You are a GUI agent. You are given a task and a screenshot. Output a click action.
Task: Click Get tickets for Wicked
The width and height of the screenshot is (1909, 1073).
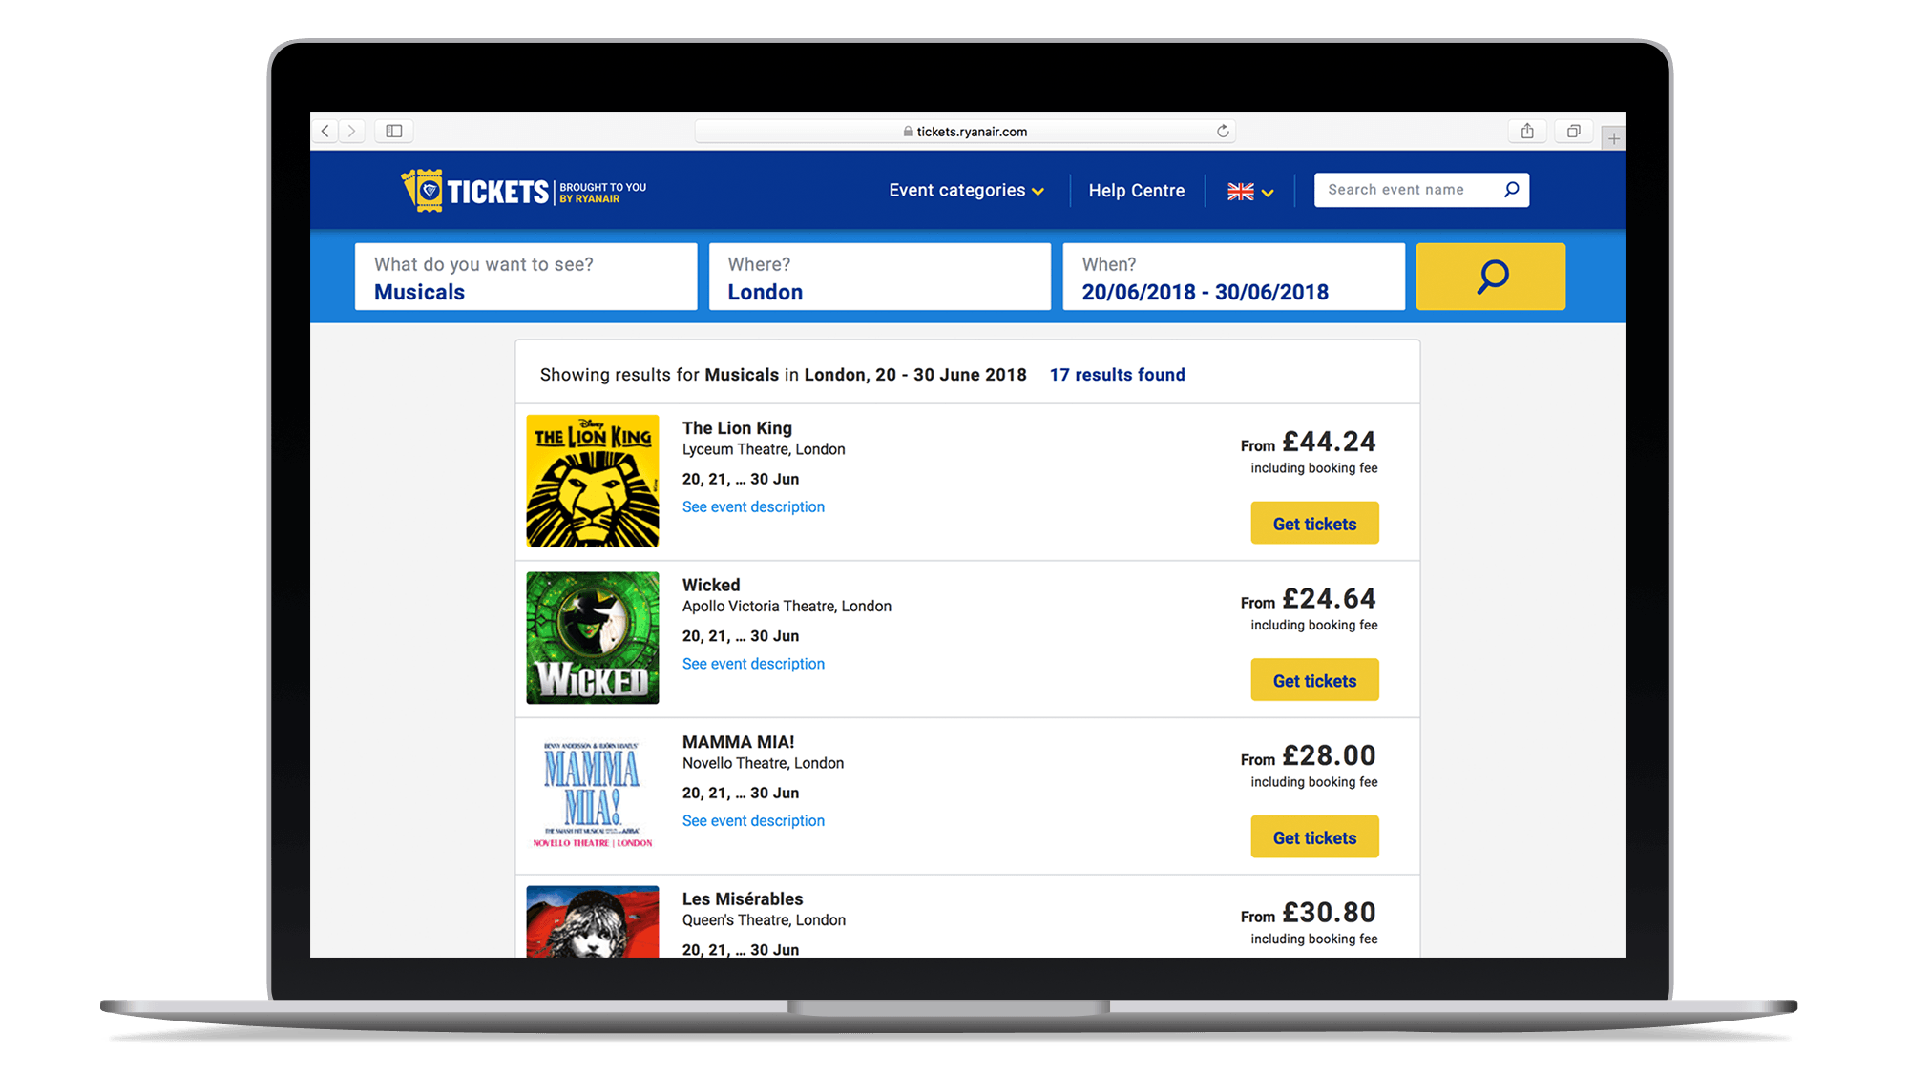[1315, 680]
